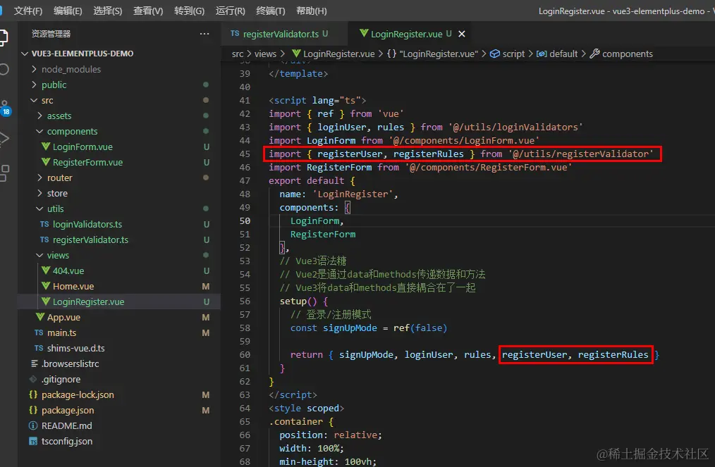Collapse the views folder

pos(39,255)
